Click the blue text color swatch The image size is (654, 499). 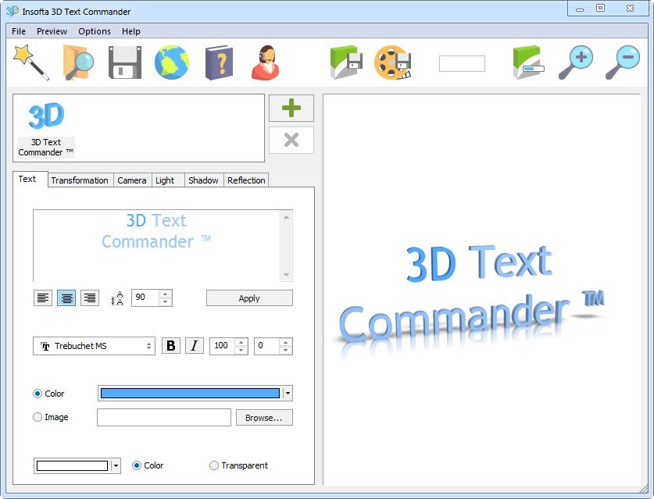tap(190, 393)
